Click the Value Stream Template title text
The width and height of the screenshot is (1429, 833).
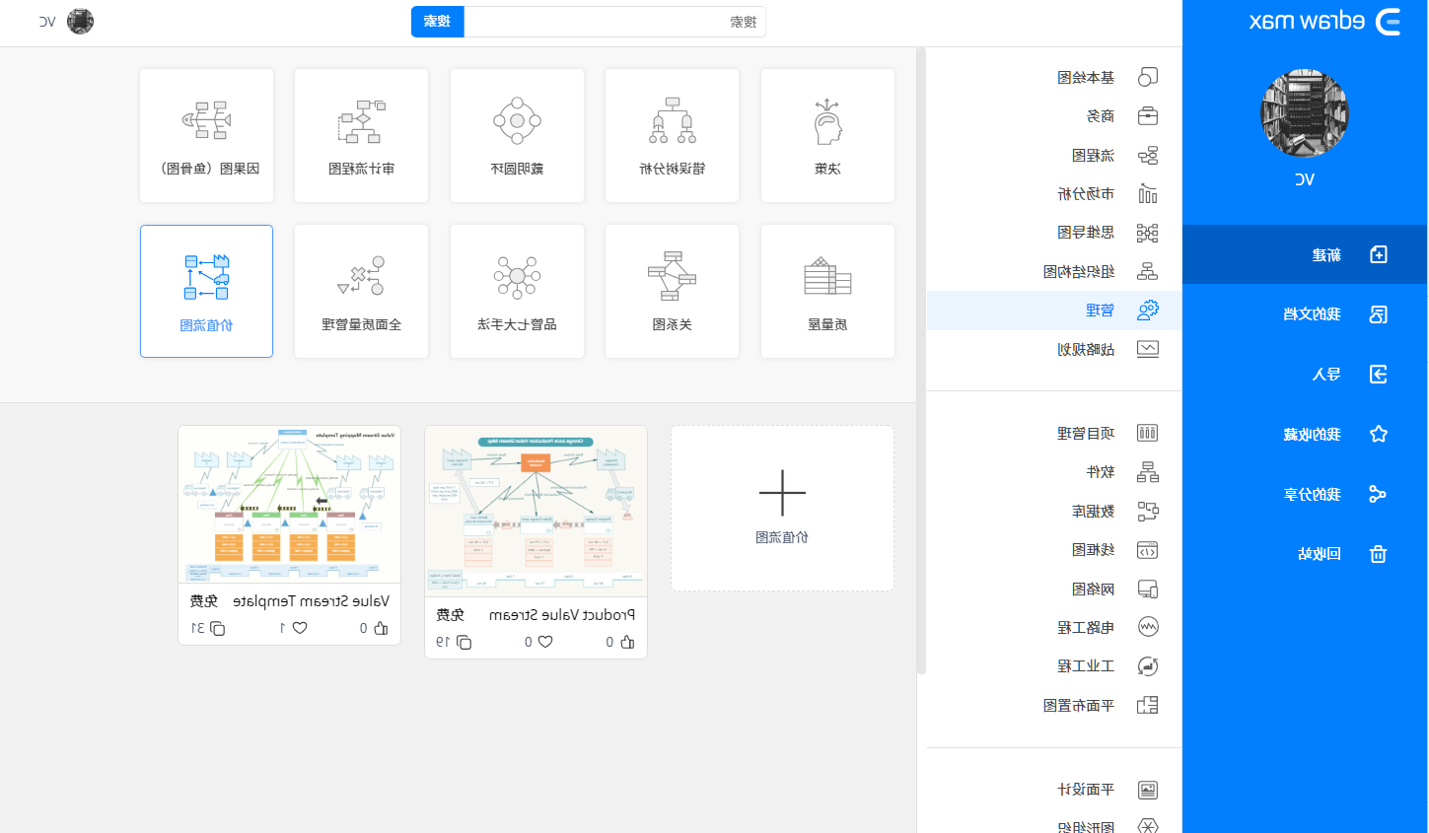point(311,601)
